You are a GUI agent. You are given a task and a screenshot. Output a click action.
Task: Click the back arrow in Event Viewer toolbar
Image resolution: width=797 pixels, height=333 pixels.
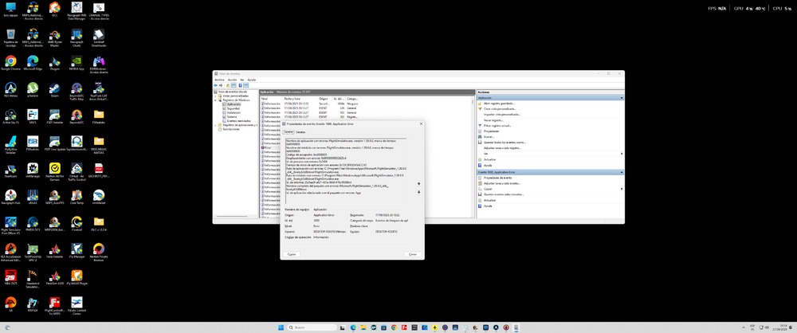[216, 85]
